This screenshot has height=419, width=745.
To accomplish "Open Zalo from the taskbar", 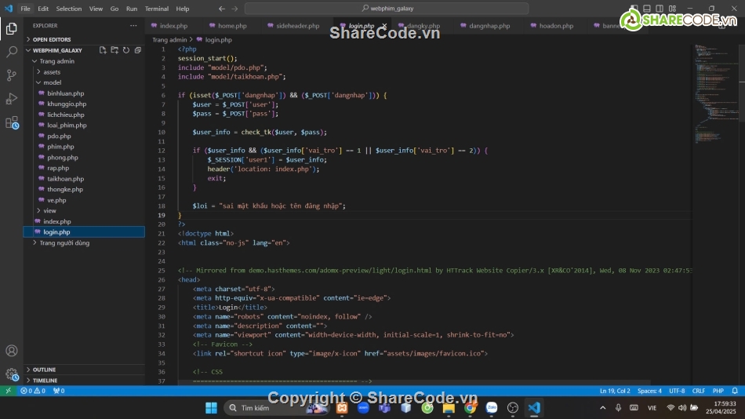I will (x=491, y=408).
